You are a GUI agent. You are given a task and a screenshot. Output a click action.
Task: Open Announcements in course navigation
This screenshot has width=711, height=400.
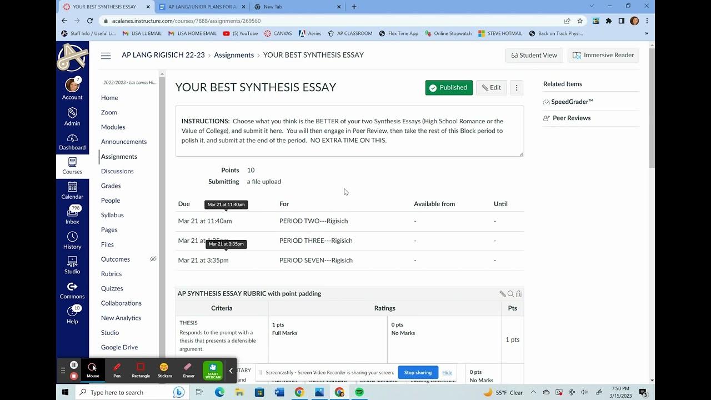click(124, 142)
